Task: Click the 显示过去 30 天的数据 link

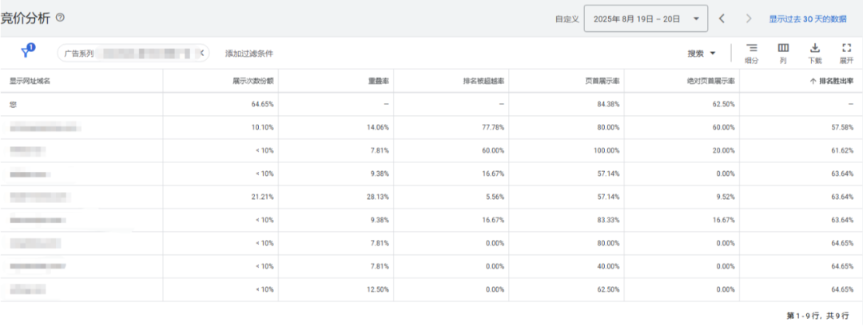Action: tap(807, 18)
